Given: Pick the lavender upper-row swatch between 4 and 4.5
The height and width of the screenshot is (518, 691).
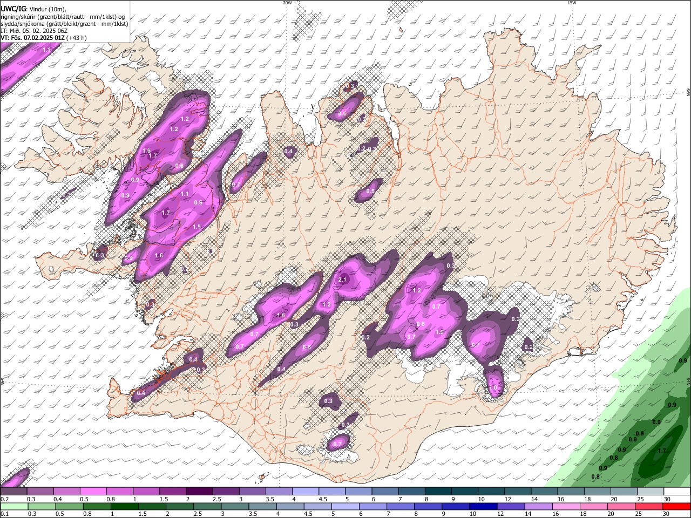Looking at the screenshot, I should [x=305, y=492].
